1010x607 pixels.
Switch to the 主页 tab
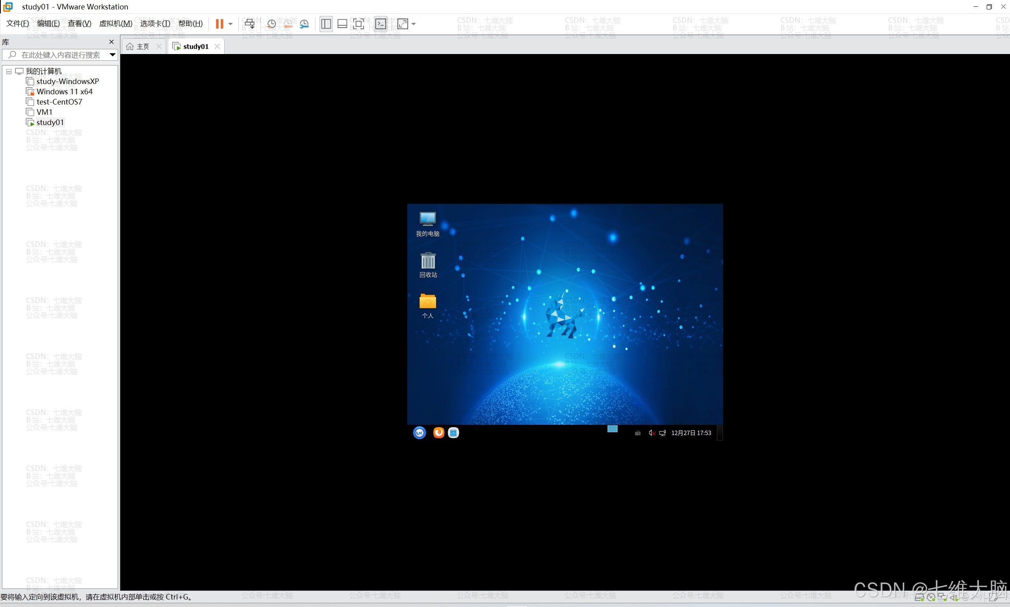(x=142, y=46)
